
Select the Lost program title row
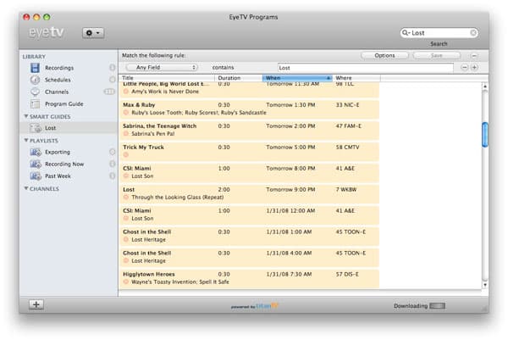[129, 189]
